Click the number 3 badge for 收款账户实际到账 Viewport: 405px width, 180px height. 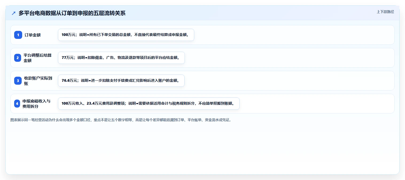[18, 81]
